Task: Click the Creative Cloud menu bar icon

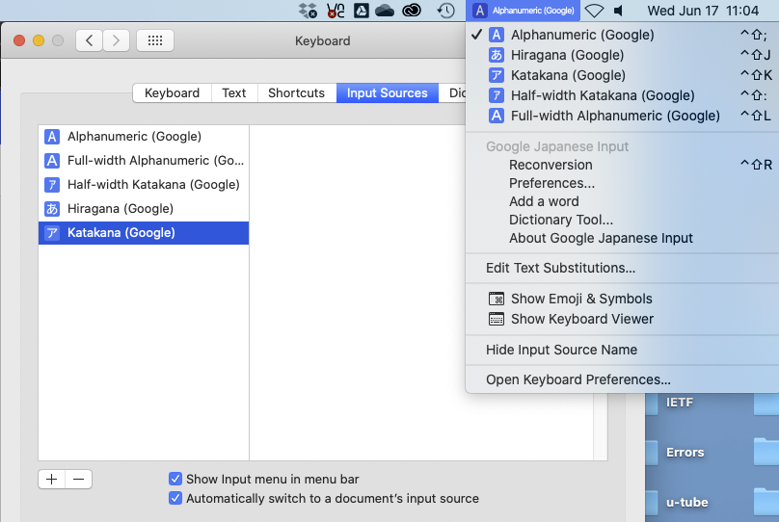Action: (413, 11)
